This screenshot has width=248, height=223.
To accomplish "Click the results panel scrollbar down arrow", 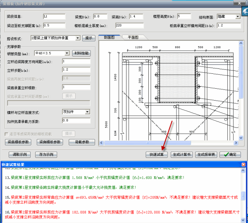I will pyautogui.click(x=243, y=220).
